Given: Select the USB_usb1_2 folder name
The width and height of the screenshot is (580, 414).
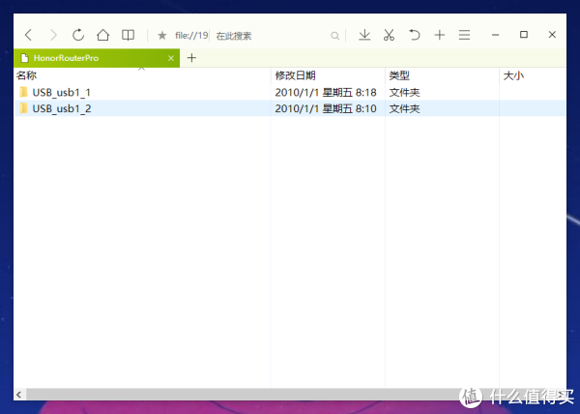Looking at the screenshot, I should click(62, 108).
